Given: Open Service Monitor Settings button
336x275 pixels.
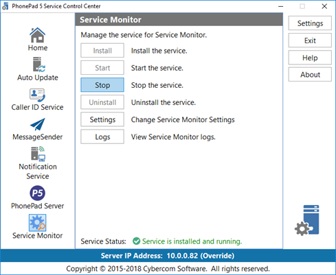Looking at the screenshot, I should pos(102,119).
